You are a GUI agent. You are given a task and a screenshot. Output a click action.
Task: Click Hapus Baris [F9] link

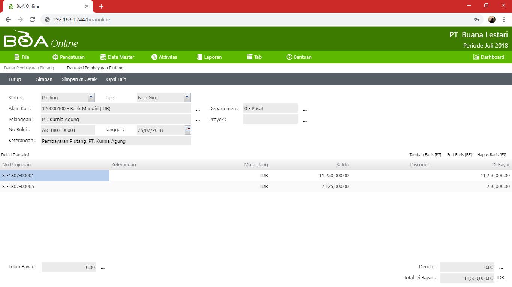[491, 155]
